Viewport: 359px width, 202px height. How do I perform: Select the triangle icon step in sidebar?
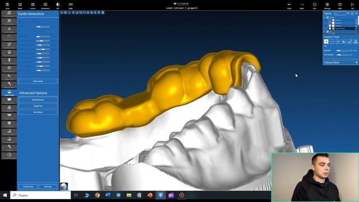pyautogui.click(x=9, y=108)
